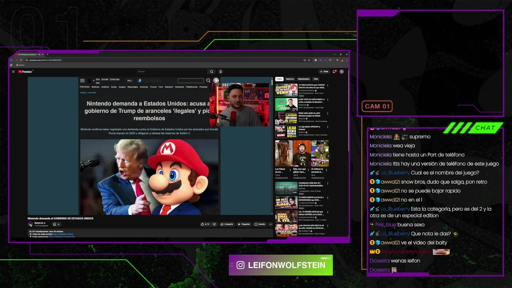Open options for Nadie sabe quién es video

pos(328,114)
